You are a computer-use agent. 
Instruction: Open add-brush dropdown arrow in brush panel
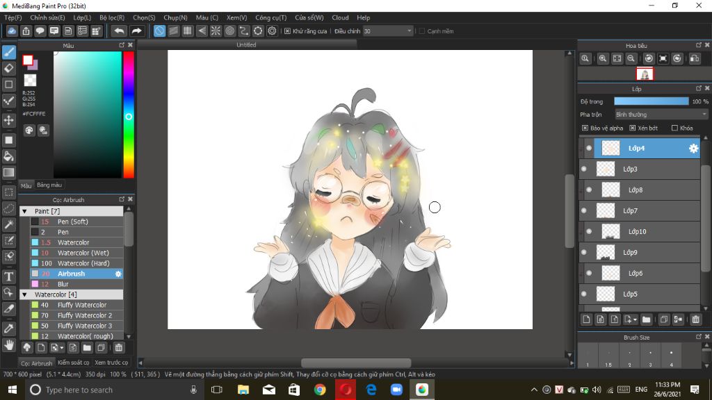coord(61,349)
